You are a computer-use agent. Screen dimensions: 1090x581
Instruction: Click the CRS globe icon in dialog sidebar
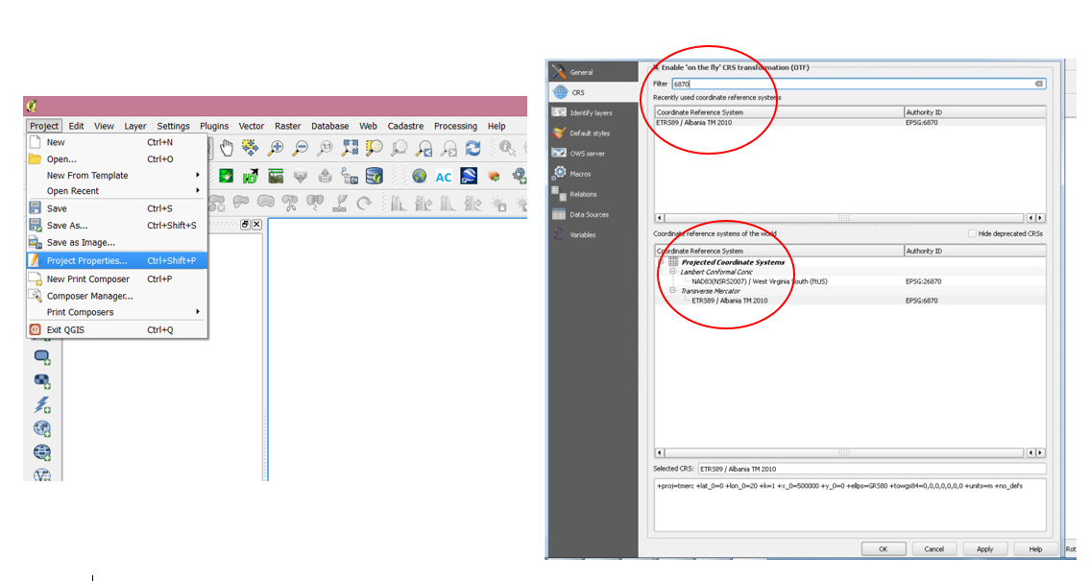(560, 92)
